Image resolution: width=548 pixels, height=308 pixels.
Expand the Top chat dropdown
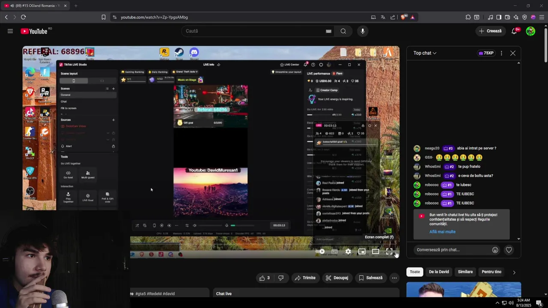(x=425, y=53)
